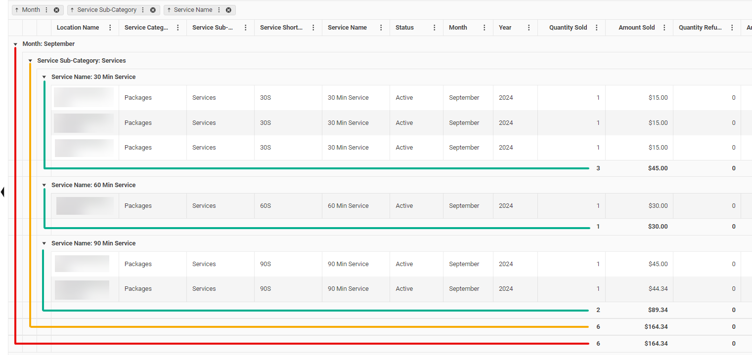Open Status column options menu

435,28
